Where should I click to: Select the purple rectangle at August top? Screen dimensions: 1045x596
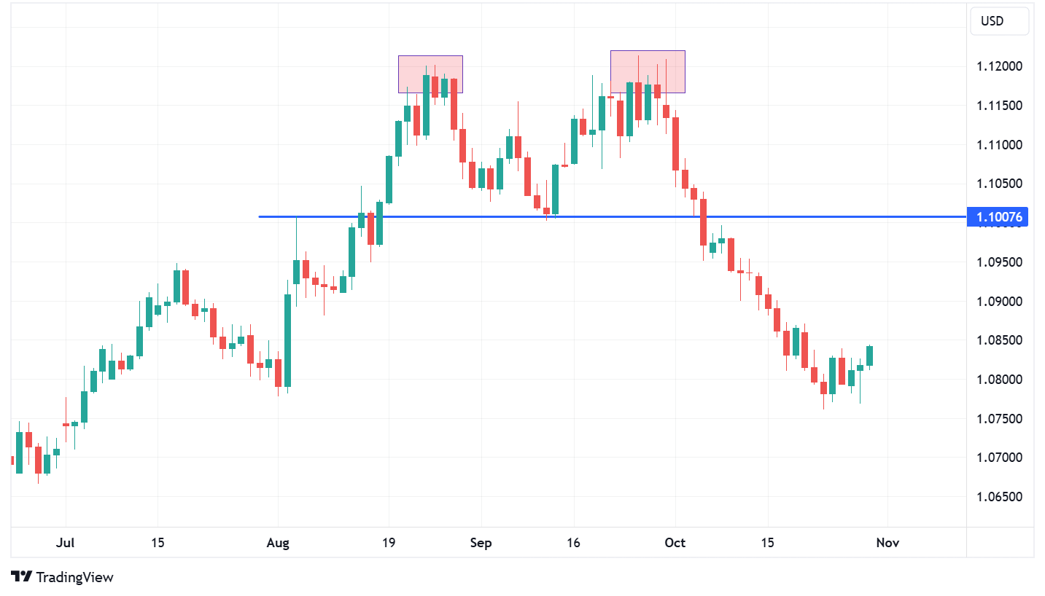coord(430,74)
